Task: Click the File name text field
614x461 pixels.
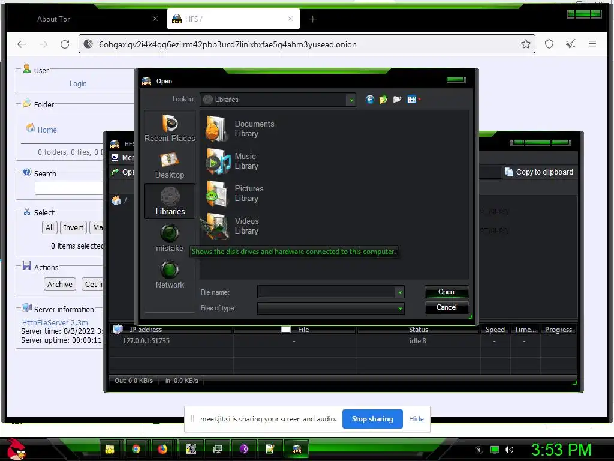Action: coord(326,292)
